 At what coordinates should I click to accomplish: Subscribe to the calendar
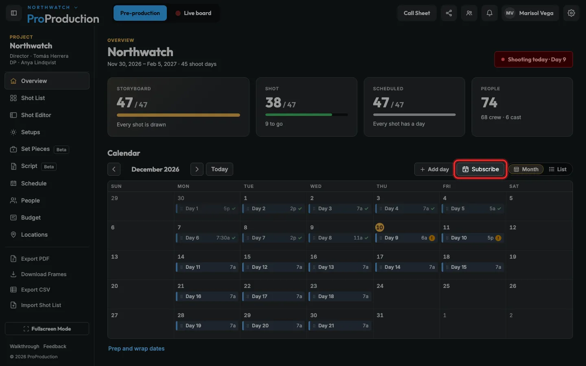point(480,169)
